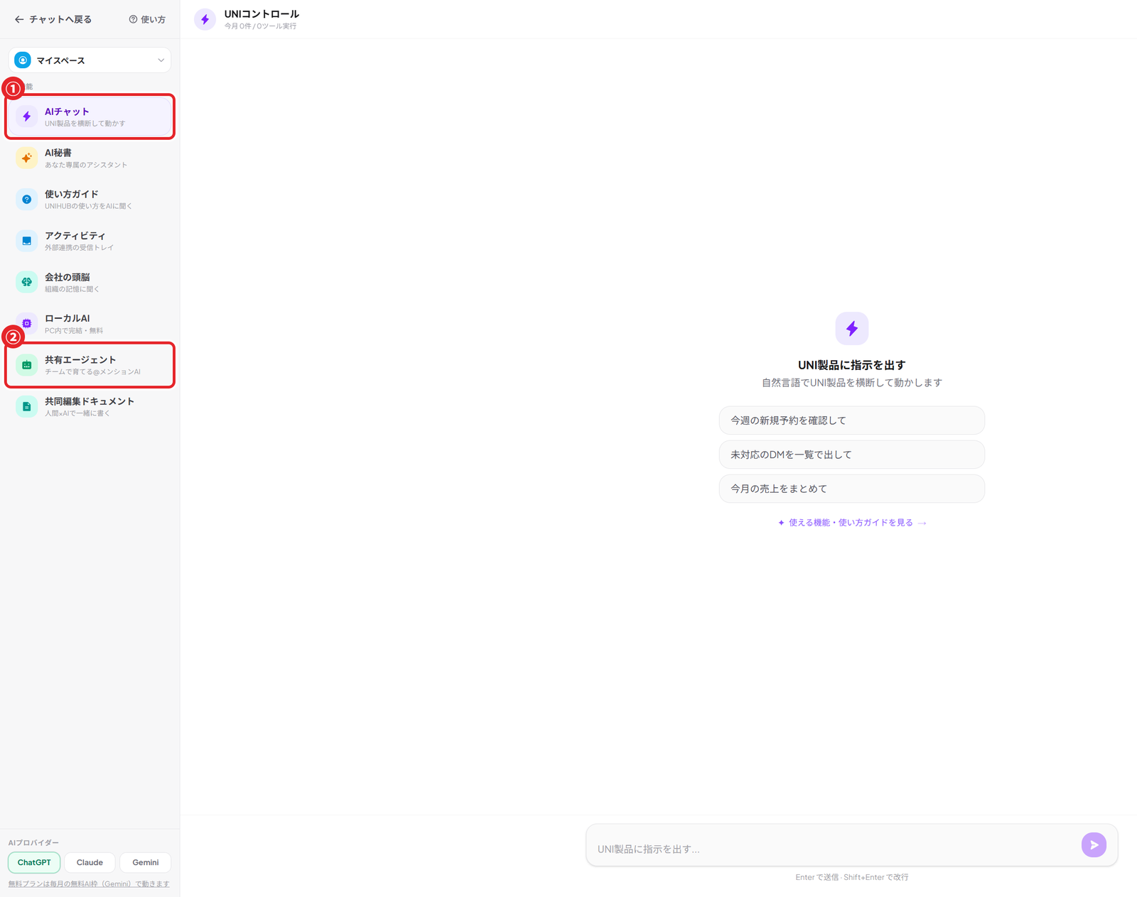Go back via チャットへ戻る arrow
Screen dimensions: 1137x897
click(19, 19)
